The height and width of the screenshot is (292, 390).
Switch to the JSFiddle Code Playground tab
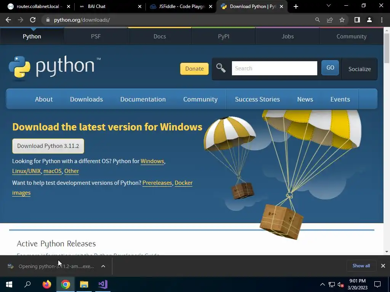[181, 6]
